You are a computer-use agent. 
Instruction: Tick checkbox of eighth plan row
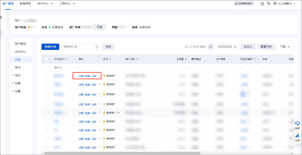46,139
